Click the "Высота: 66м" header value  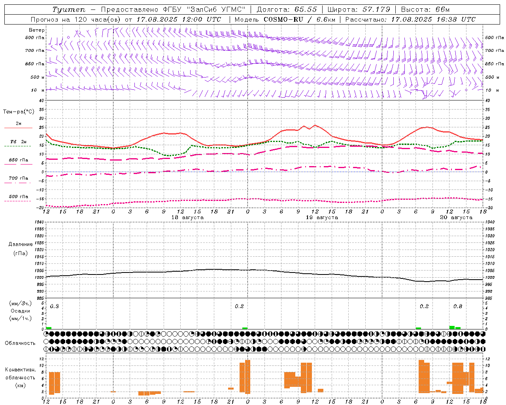pyautogui.click(x=425, y=9)
